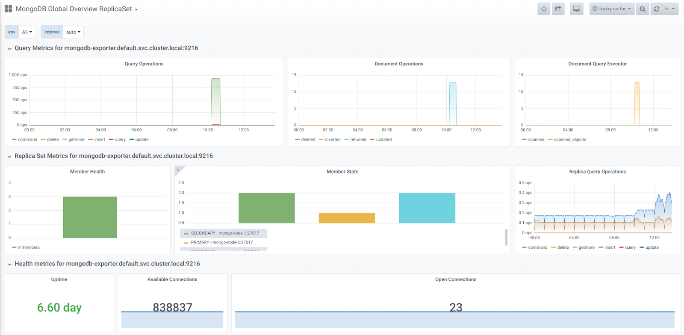Open the Member State panel info icon
Viewport: 684px width, 335px height.
pos(178,169)
